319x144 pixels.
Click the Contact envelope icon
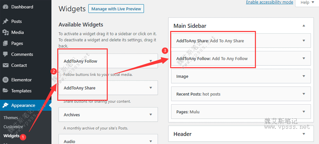click(5, 65)
